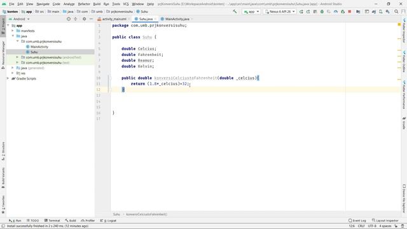Click the Run app icon in toolbar

click(x=301, y=11)
